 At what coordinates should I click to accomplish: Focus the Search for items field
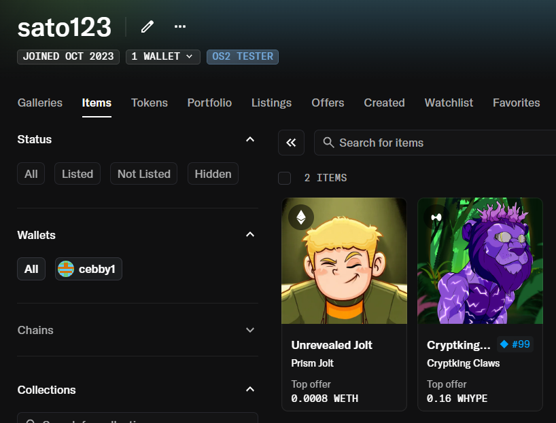tap(435, 143)
